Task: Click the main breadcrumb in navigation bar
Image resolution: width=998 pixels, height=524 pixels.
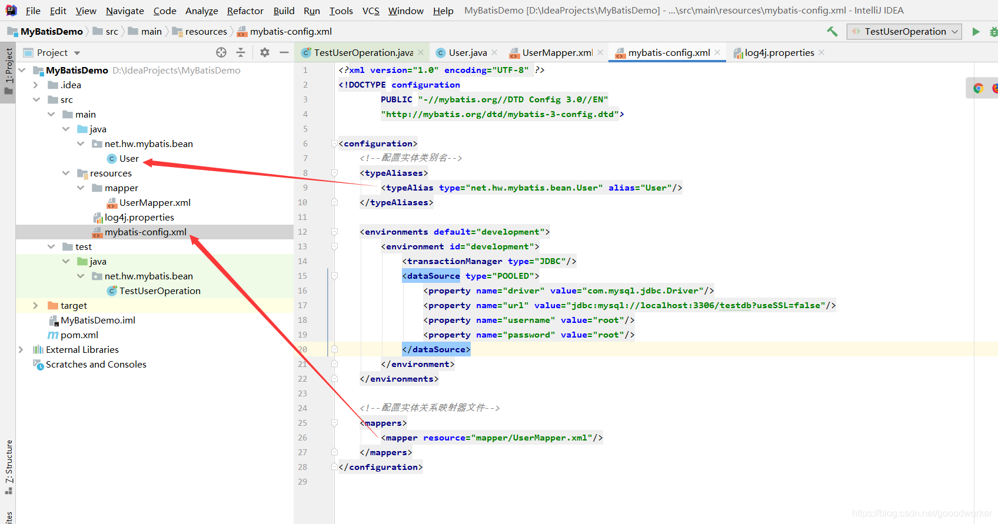Action: 151,32
